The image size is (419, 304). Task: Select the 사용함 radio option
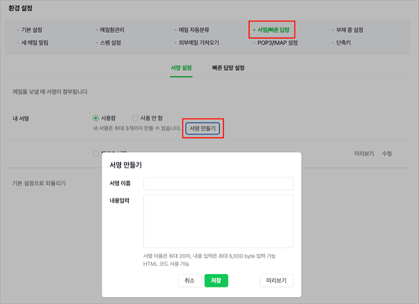pos(96,118)
